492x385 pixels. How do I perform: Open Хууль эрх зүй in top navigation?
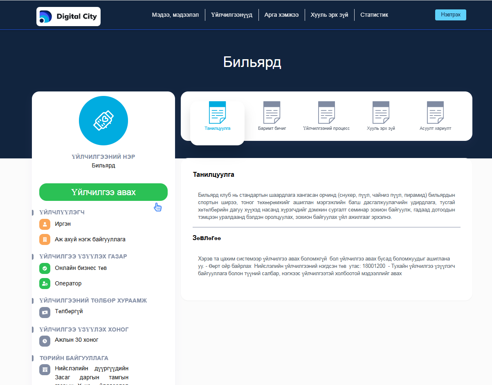tap(329, 15)
